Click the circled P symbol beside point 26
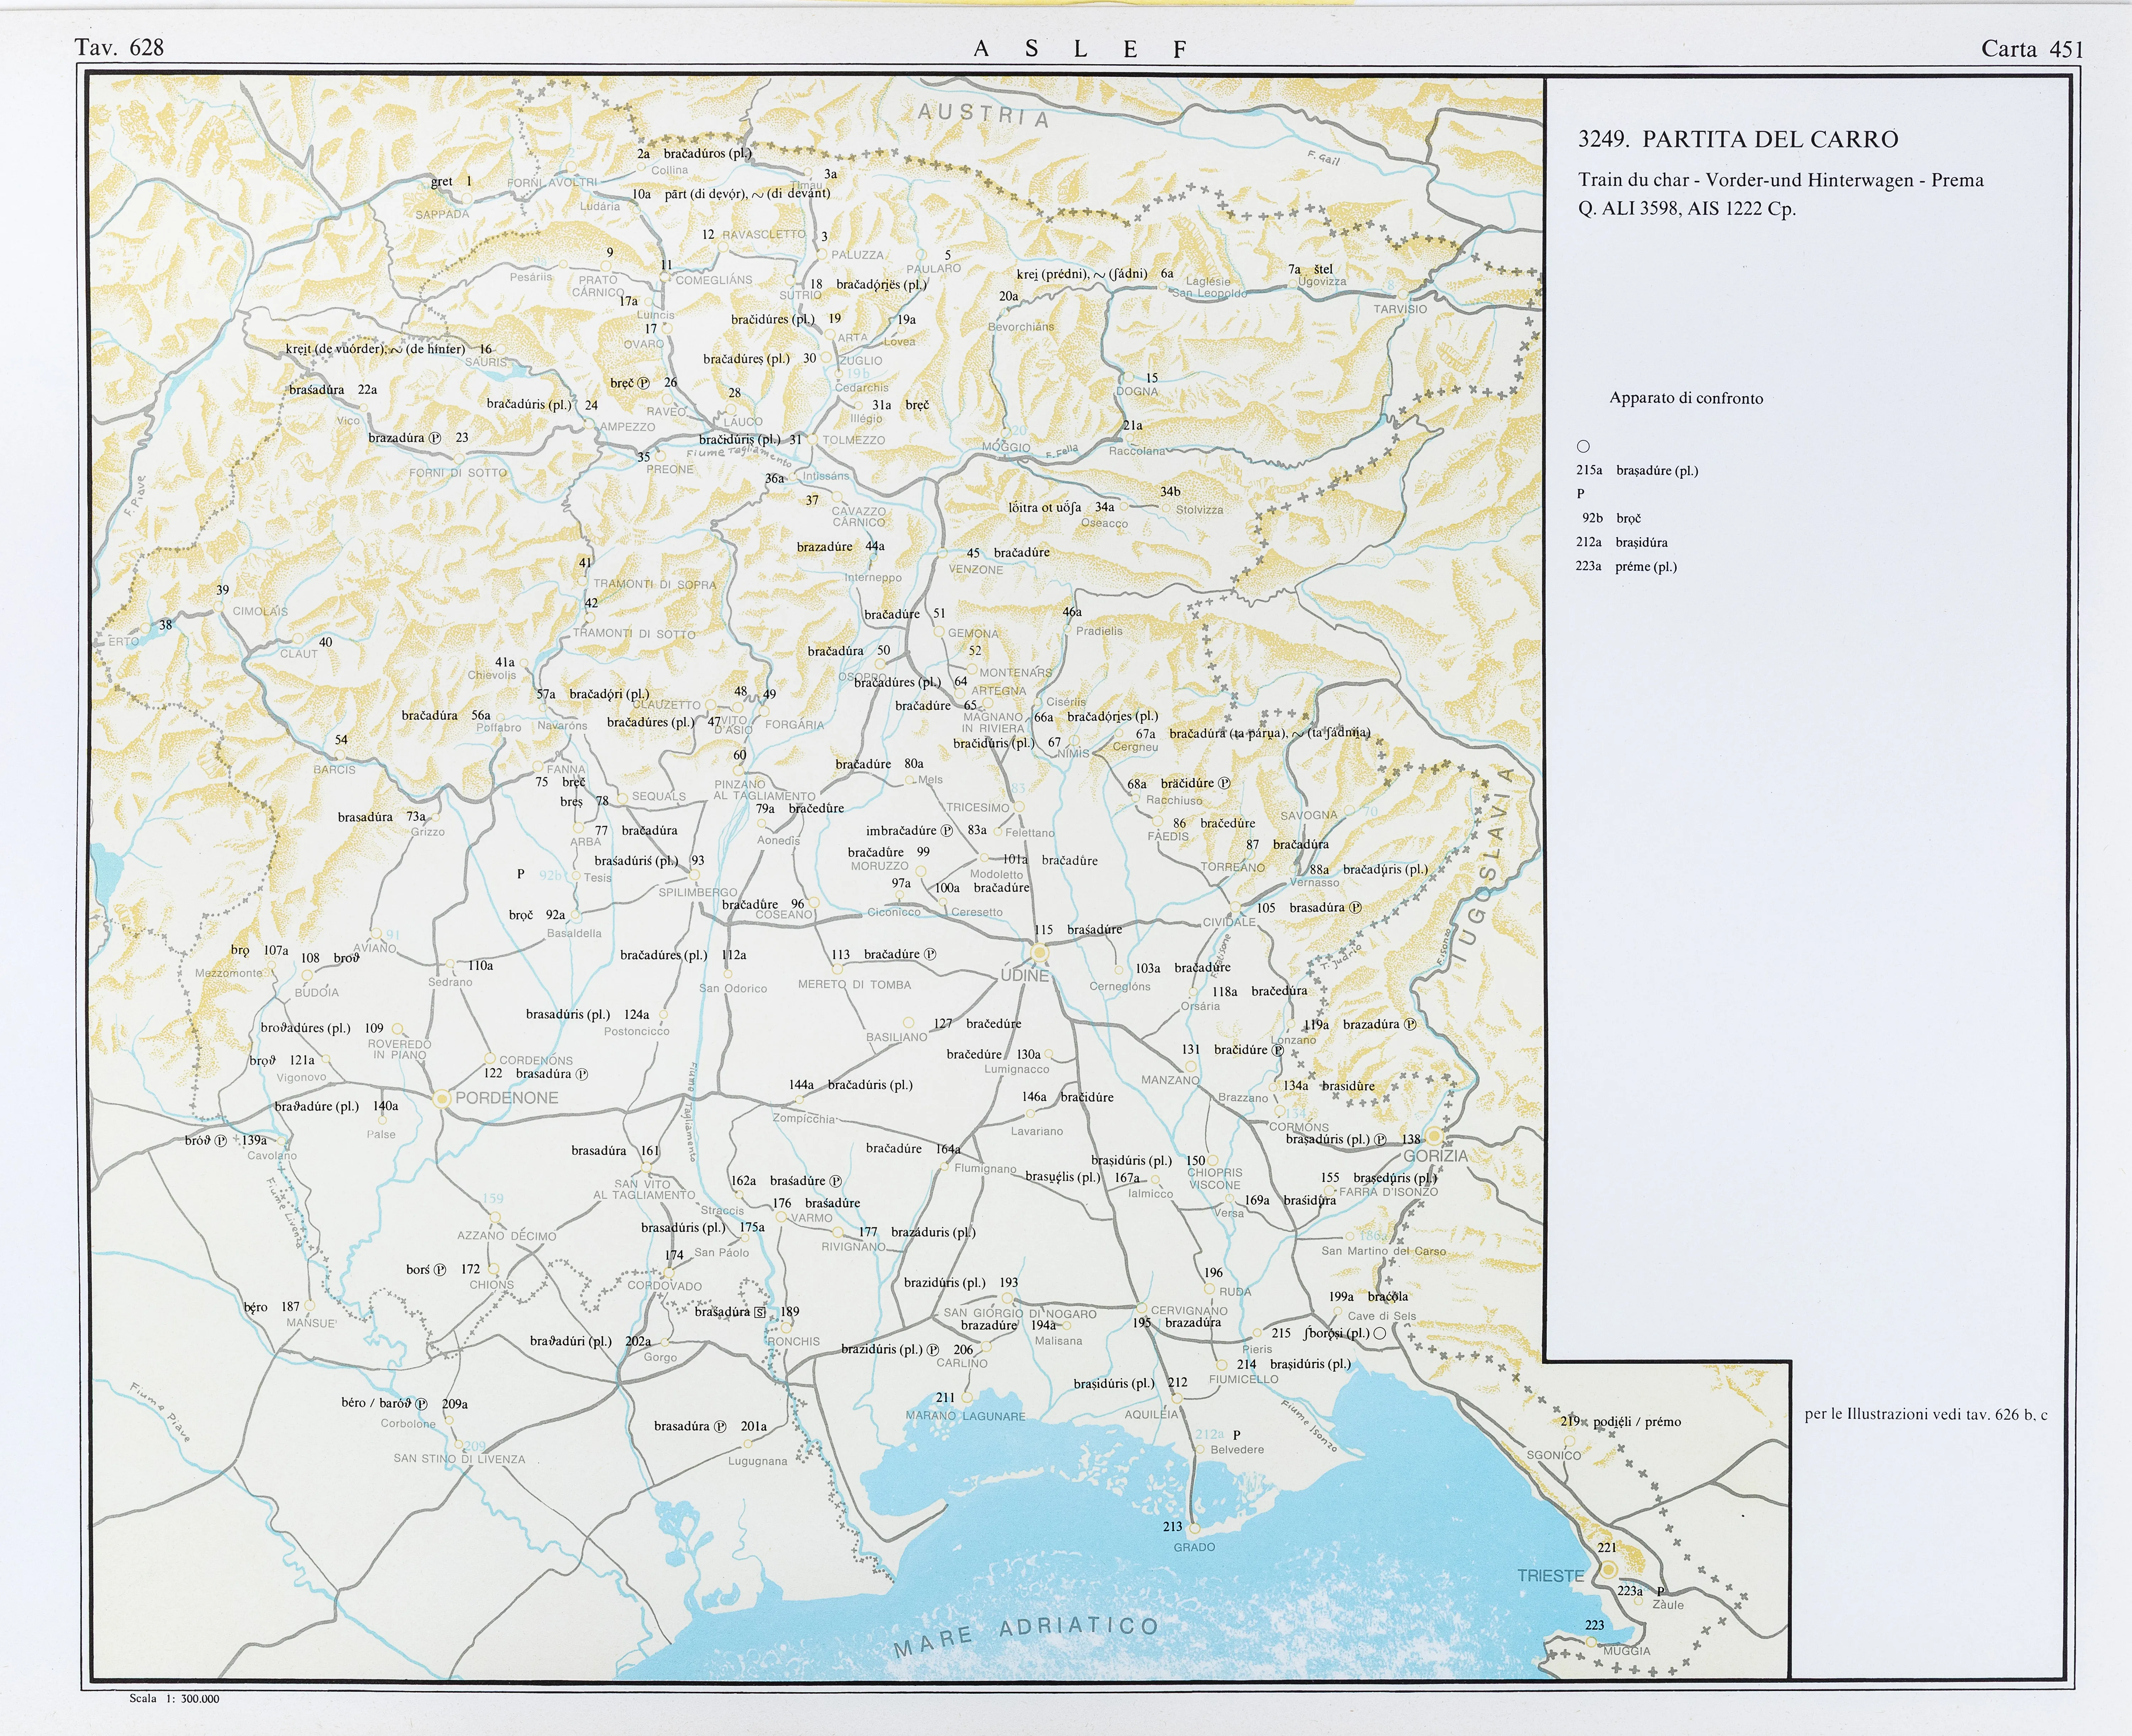Screen dimensions: 2132x1736 pyautogui.click(x=644, y=383)
